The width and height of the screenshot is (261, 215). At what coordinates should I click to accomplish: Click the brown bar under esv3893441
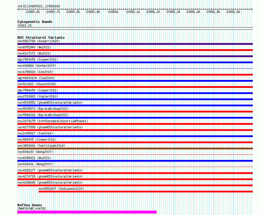click(135, 149)
